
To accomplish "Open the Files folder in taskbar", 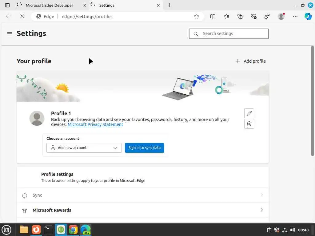I will [24, 230].
